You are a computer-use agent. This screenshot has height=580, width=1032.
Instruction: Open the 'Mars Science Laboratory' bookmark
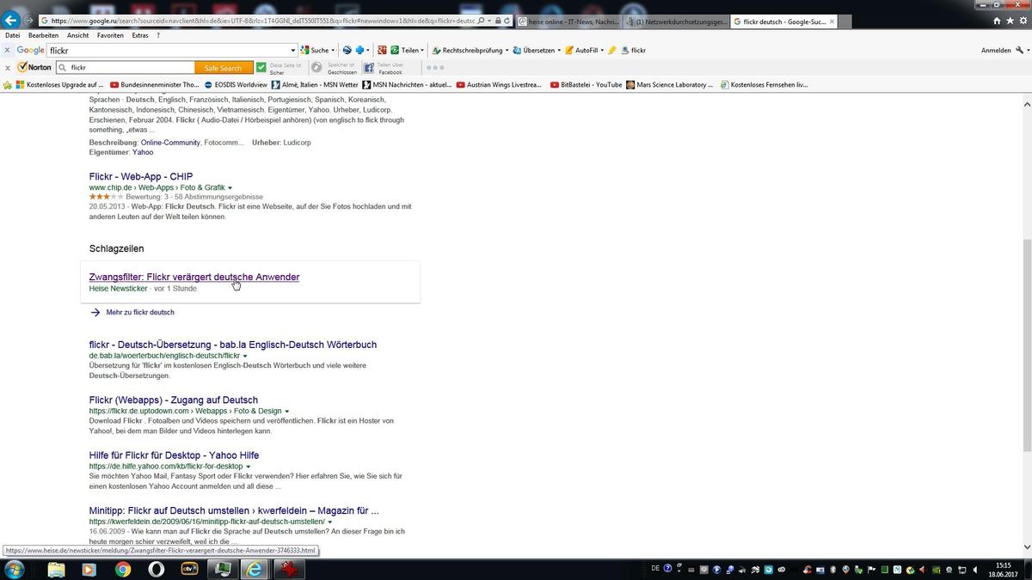(670, 85)
